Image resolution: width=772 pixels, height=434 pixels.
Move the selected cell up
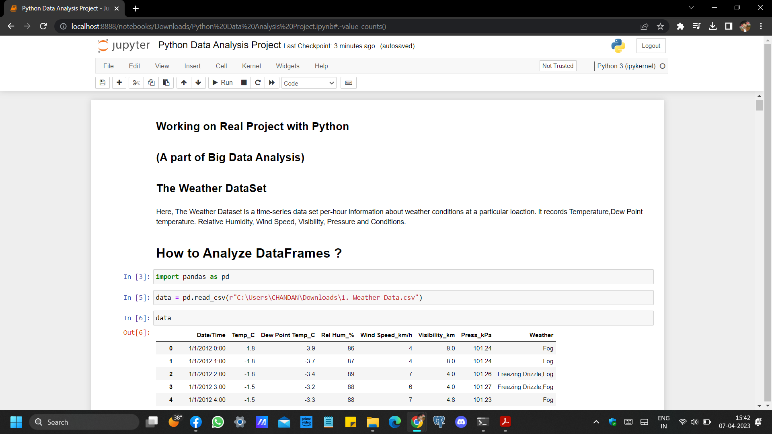(184, 83)
